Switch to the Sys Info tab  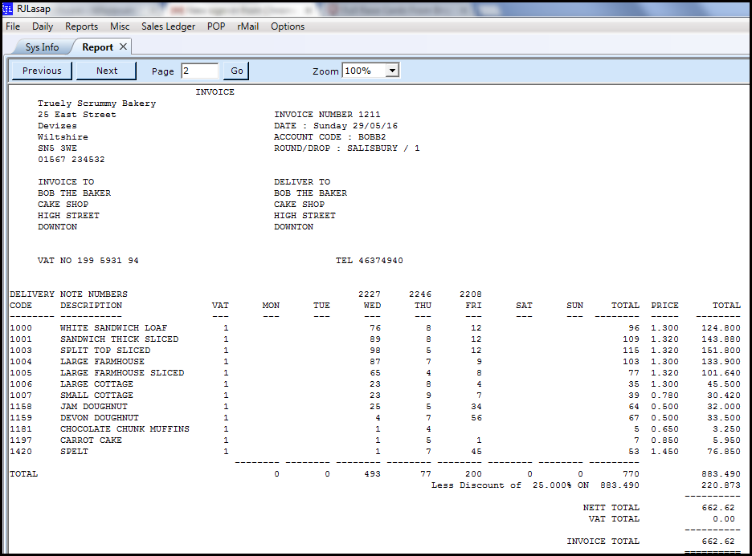pyautogui.click(x=43, y=47)
